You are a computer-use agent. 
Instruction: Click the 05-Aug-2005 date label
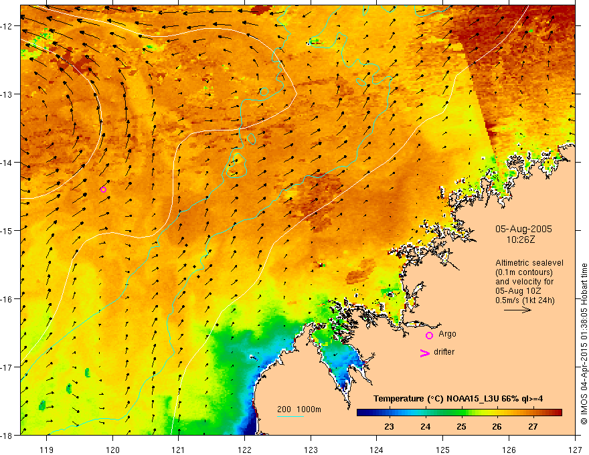[x=523, y=229]
